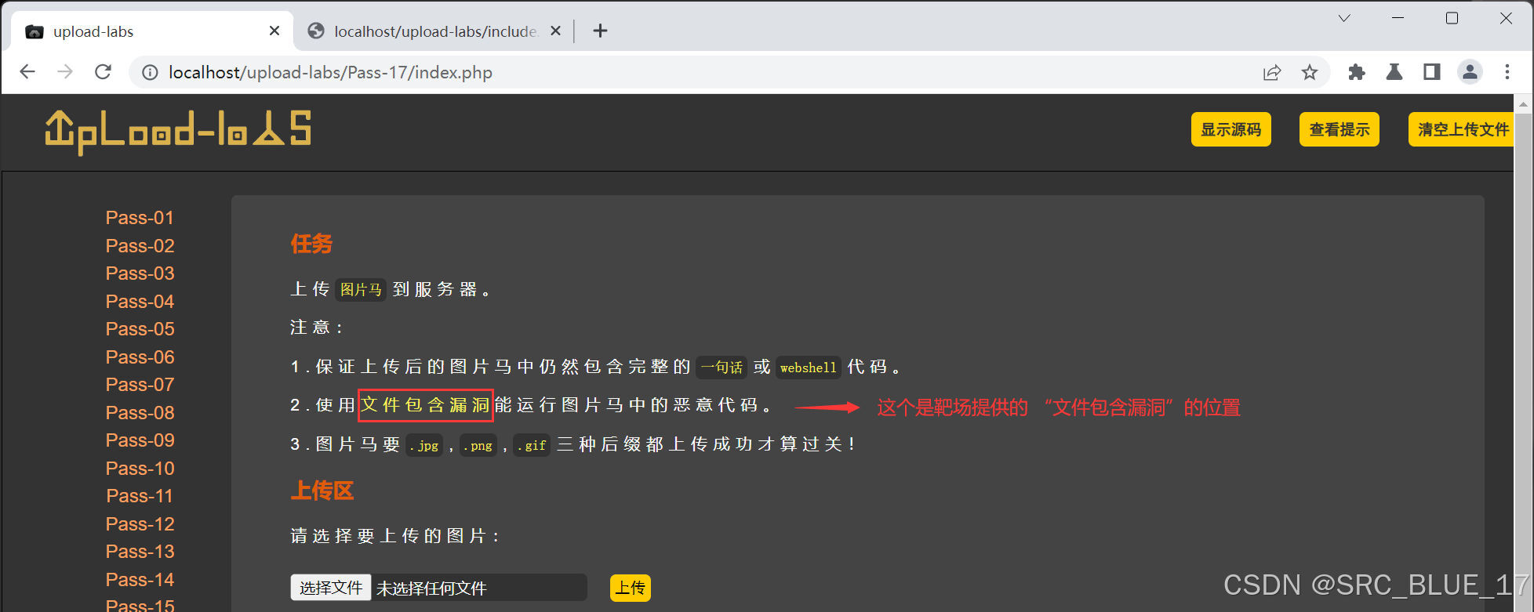Open the user profile avatar

tap(1470, 73)
